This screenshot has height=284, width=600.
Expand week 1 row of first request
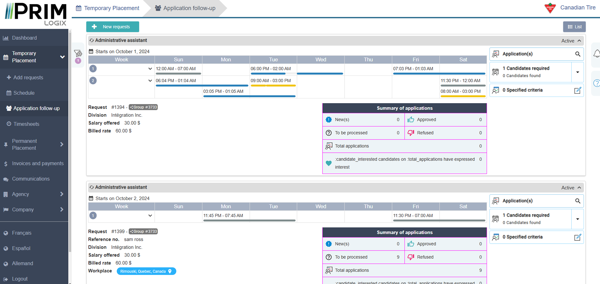pyautogui.click(x=150, y=69)
